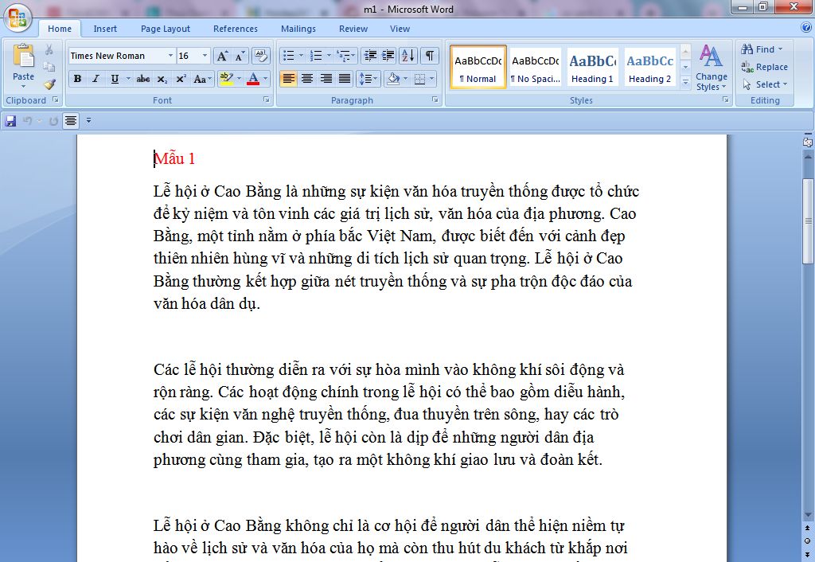Select Align Text Left

pos(288,79)
